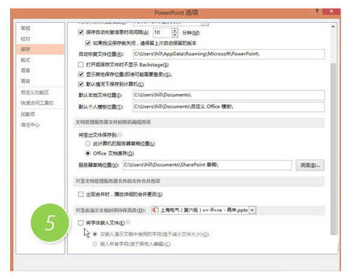Enable 将字体嵌入文件 checkbox
This screenshot has width=353, height=279.
pyautogui.click(x=81, y=222)
